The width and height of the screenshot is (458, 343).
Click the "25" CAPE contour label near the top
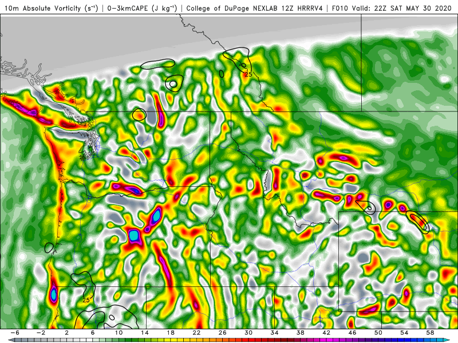248,74
